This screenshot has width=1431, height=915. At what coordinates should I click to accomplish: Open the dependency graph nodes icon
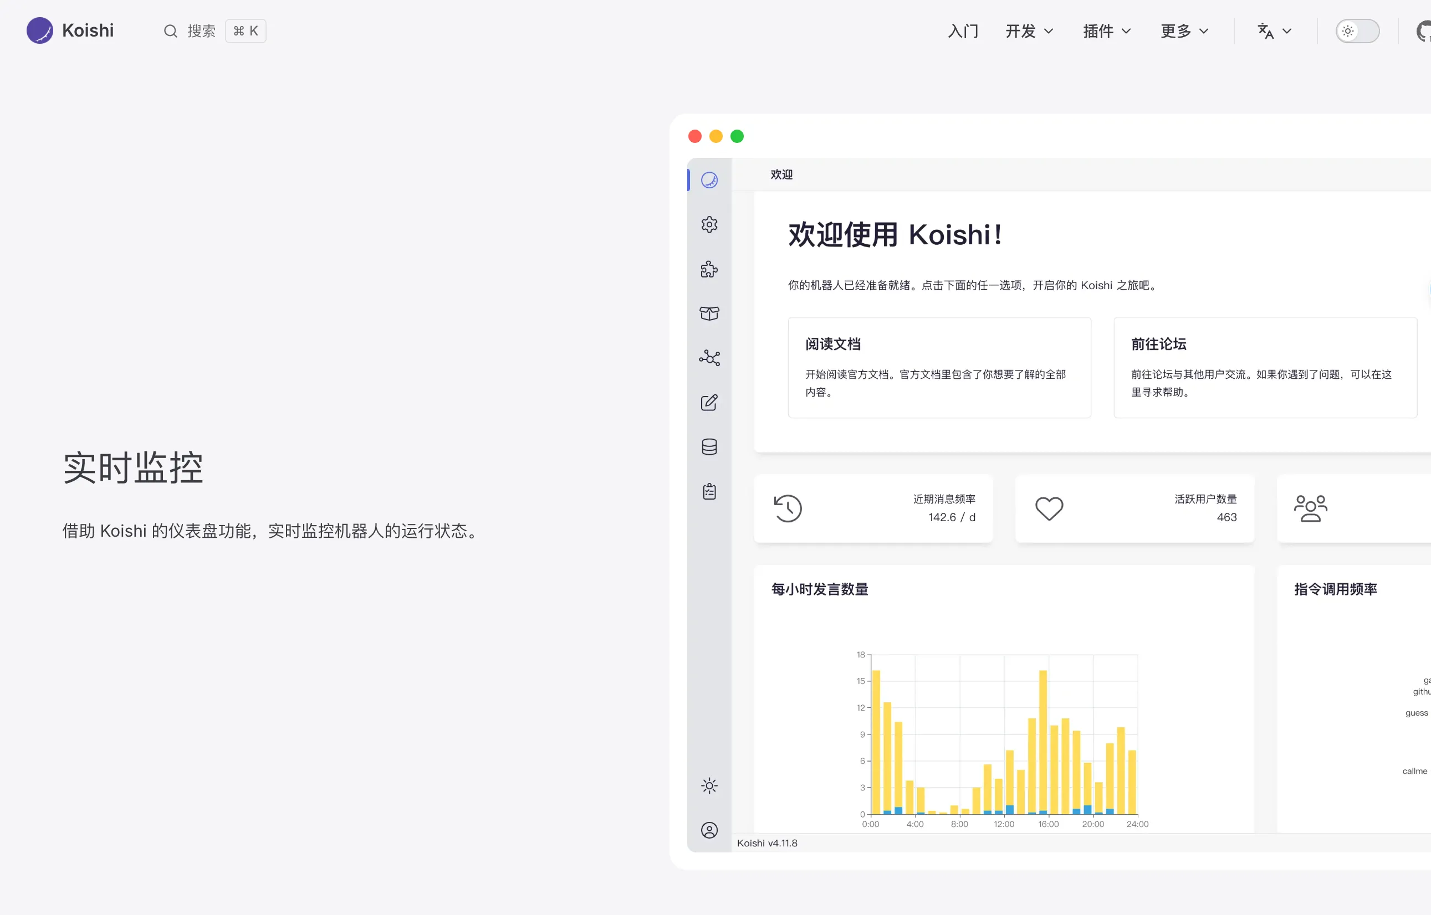click(709, 358)
